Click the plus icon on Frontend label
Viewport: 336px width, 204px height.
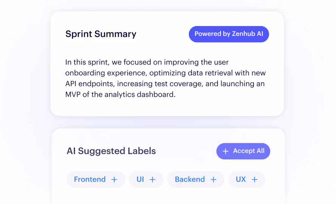tap(114, 179)
